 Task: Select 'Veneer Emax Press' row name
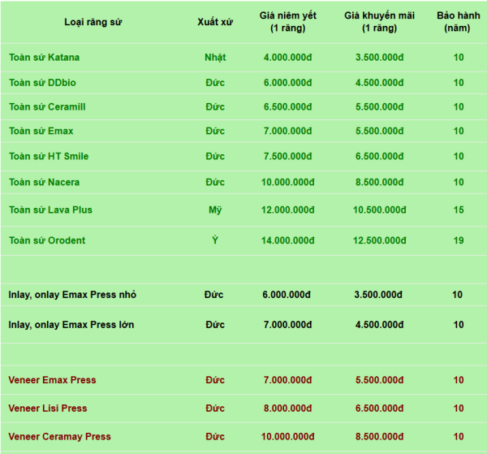[x=52, y=380]
